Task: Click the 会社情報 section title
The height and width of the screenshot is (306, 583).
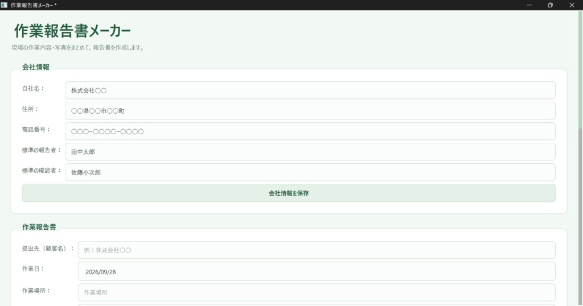Action: click(36, 67)
